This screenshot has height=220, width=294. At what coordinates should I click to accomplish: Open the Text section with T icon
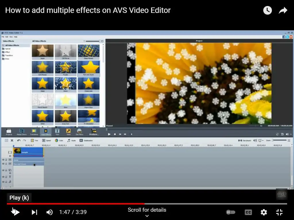click(57, 132)
